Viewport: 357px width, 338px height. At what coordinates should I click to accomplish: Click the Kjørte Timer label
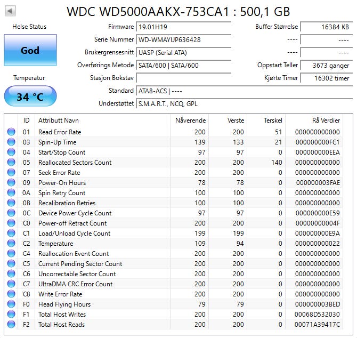pos(281,78)
